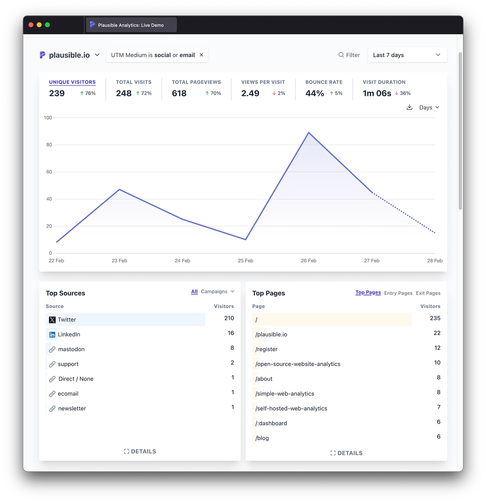Click the 26 Feb peak on chart
The width and height of the screenshot is (486, 502).
(309, 133)
